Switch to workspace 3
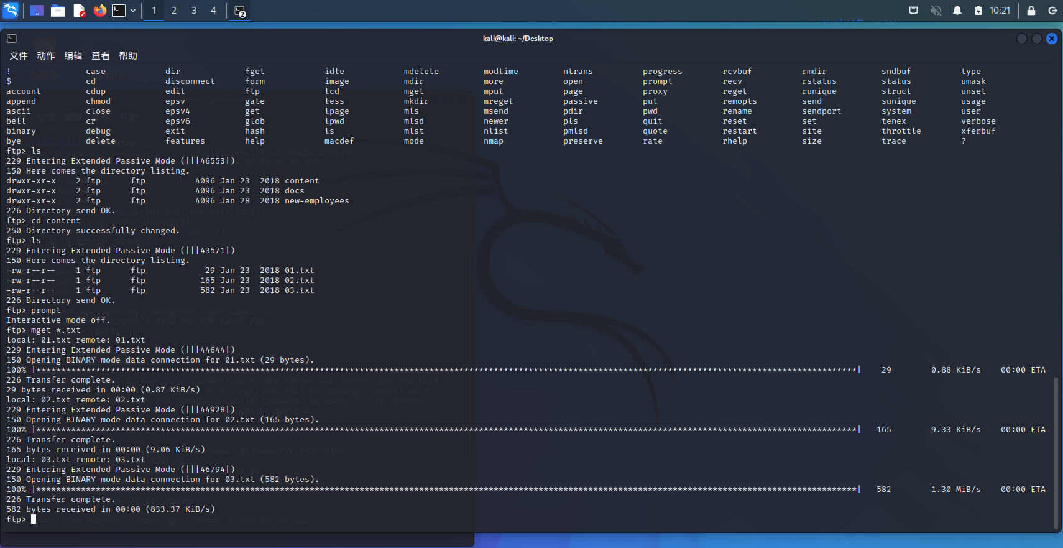Screen dimensions: 1063x548 pyautogui.click(x=194, y=11)
